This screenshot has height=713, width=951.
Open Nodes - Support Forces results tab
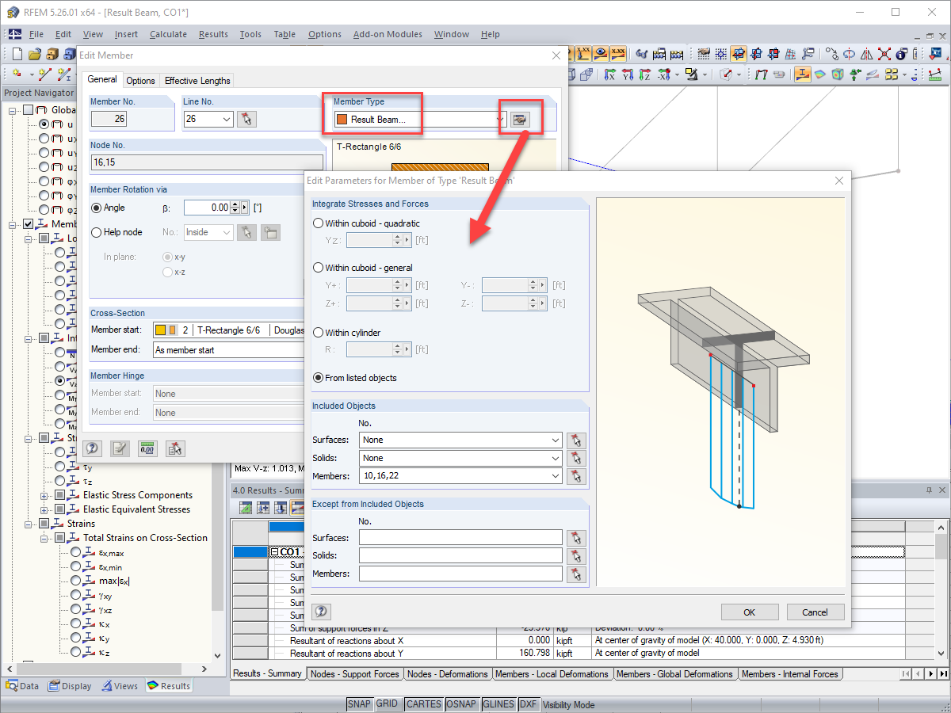coord(354,674)
